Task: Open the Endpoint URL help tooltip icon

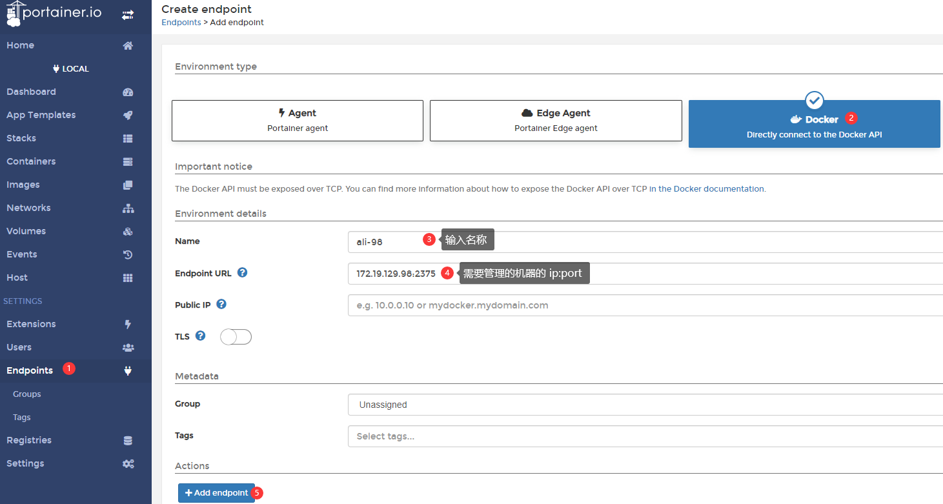Action: pos(242,272)
